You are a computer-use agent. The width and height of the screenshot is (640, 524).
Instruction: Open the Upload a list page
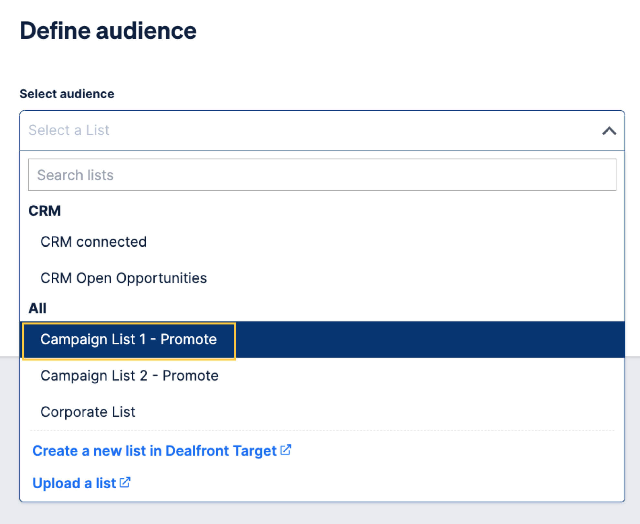pos(74,482)
